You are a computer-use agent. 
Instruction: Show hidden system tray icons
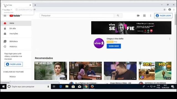point(148,87)
